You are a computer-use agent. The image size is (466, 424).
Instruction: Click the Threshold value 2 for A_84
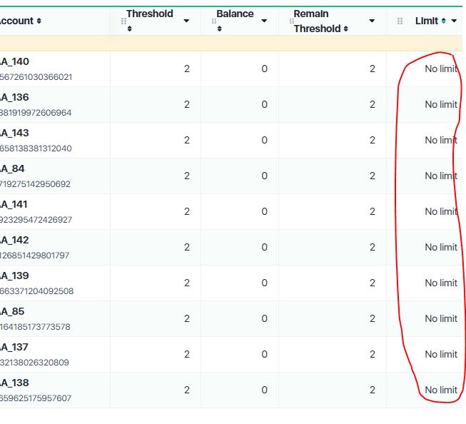tap(187, 176)
